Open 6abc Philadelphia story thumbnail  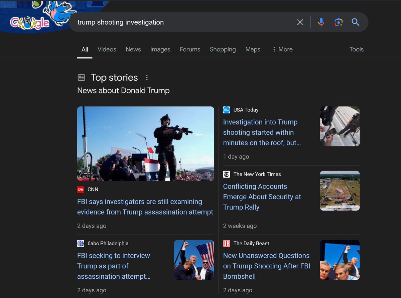pyautogui.click(x=194, y=260)
